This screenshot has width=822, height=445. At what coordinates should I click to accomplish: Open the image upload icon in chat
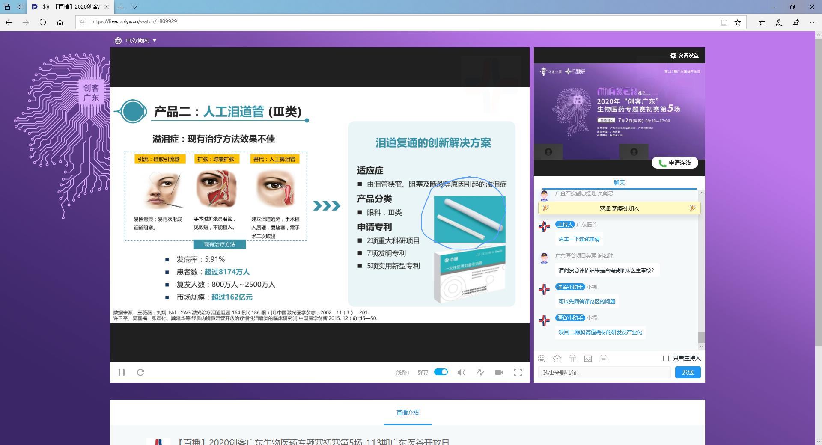pyautogui.click(x=588, y=359)
